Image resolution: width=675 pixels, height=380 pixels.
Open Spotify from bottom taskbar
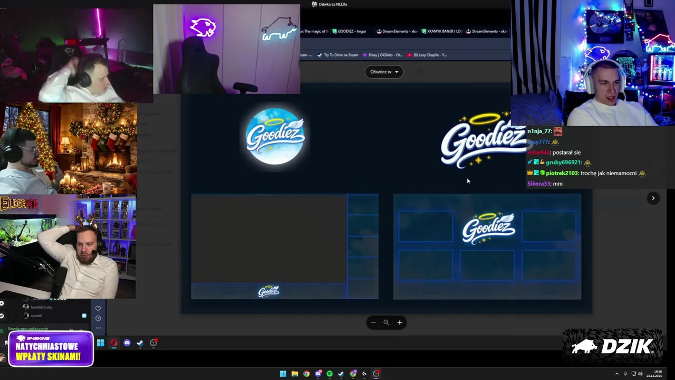[x=330, y=374]
